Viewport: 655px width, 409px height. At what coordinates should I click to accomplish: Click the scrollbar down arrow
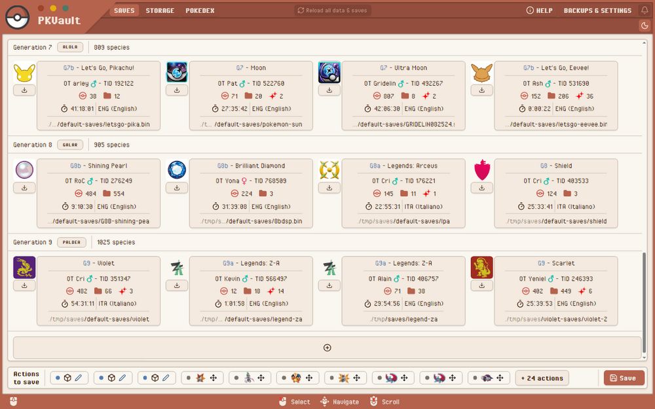pyautogui.click(x=644, y=358)
